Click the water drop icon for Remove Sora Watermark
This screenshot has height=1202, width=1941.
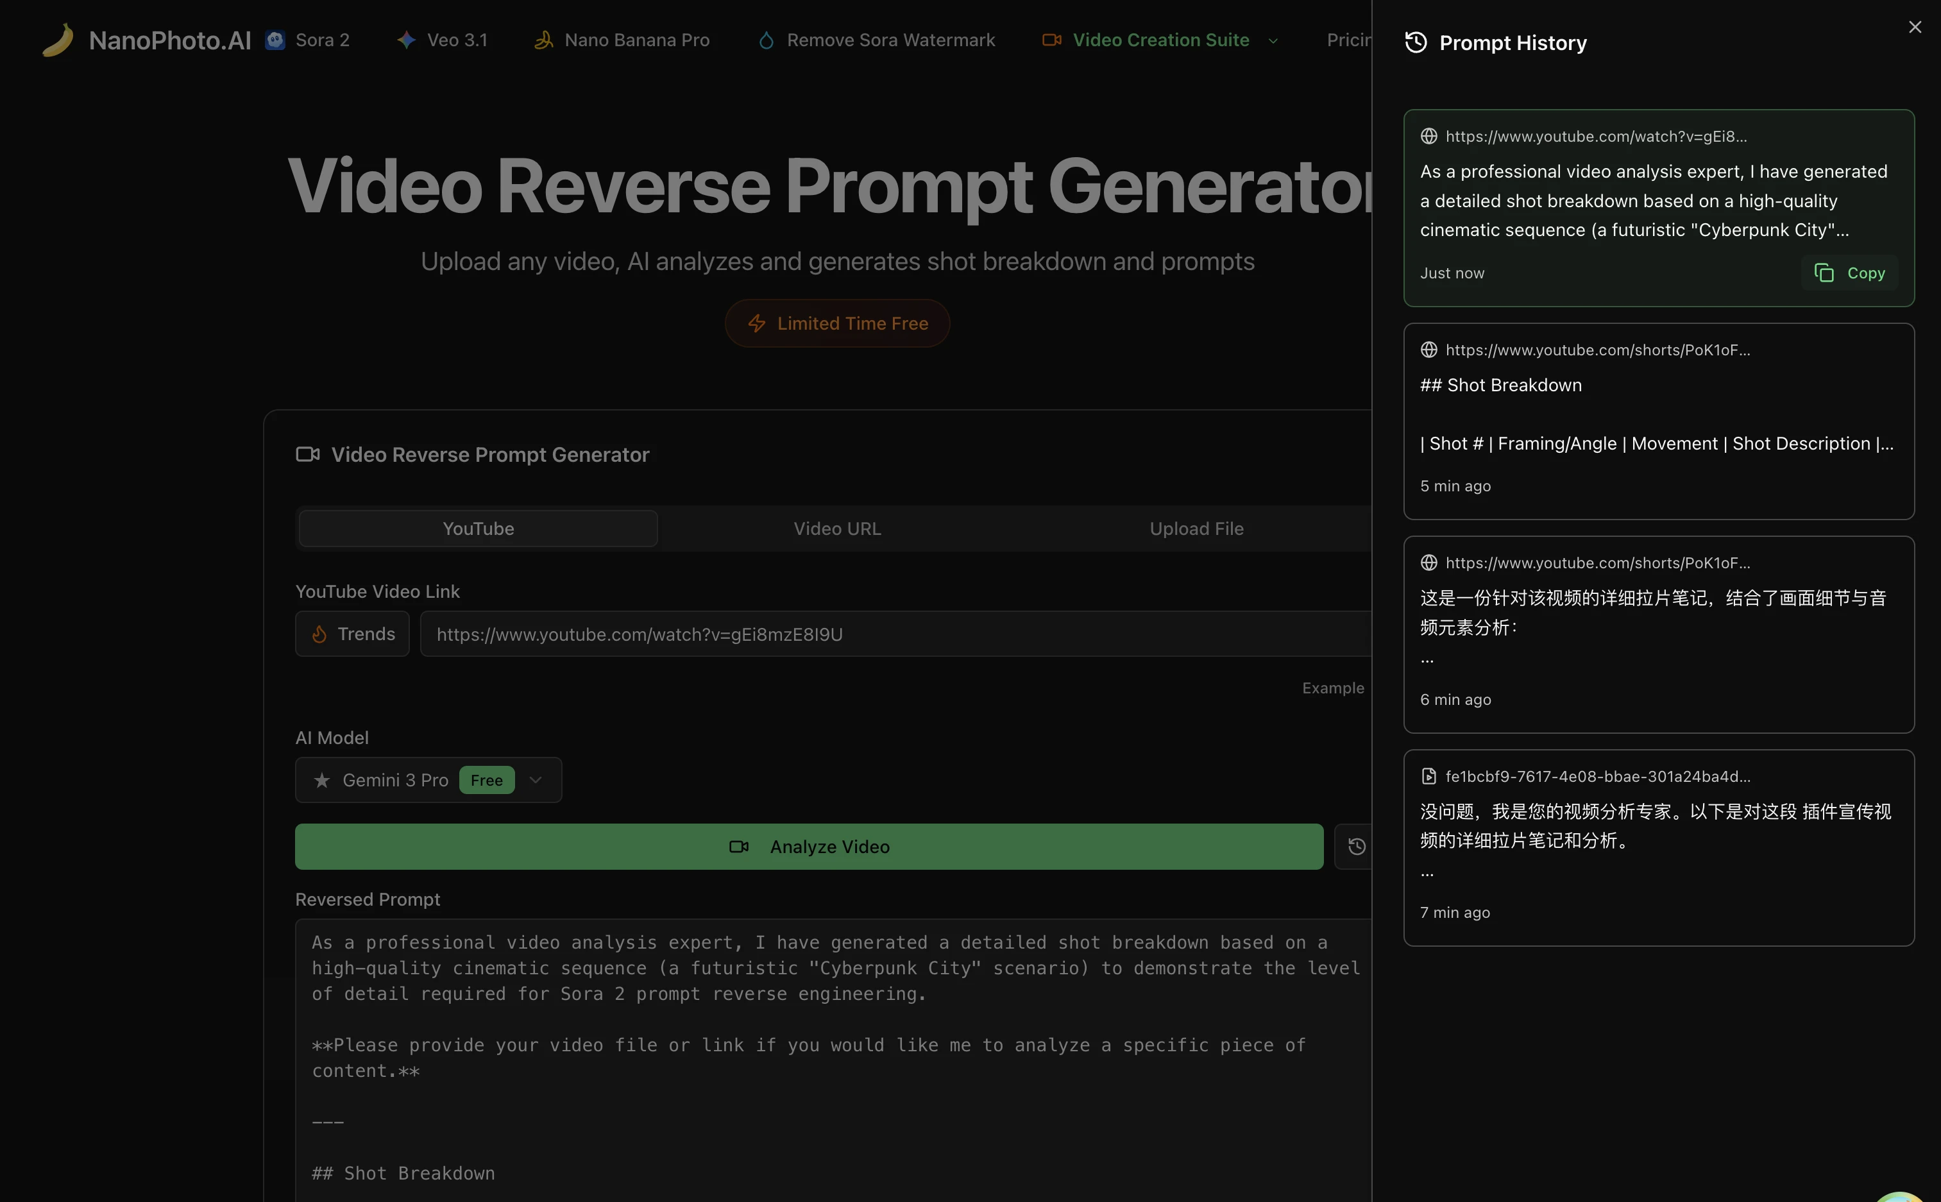pos(765,40)
